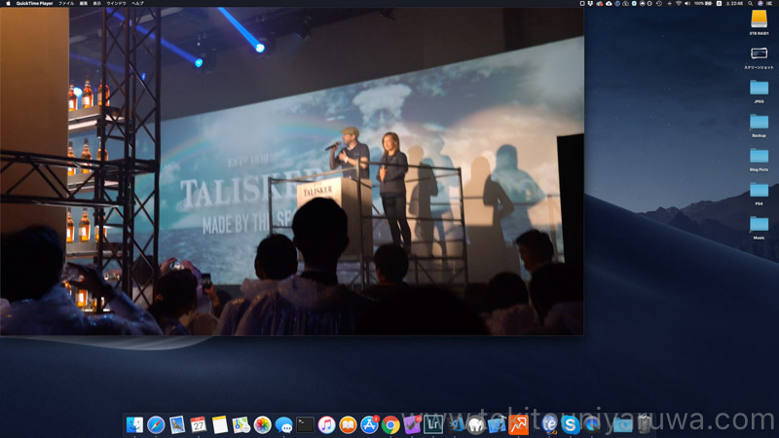Screen dimensions: 779x438
Task: Open the Mail bird-stamp icon in Dock
Action: point(177,424)
